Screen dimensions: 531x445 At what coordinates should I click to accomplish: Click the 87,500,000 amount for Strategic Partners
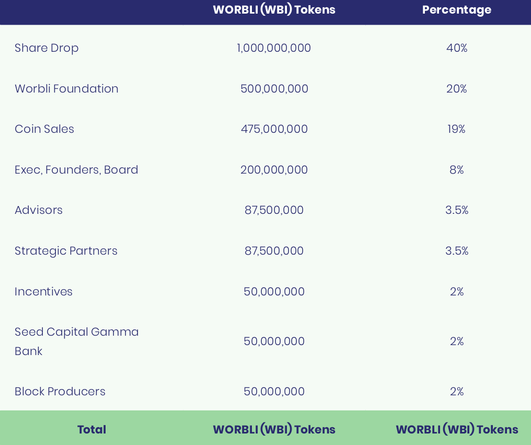click(274, 251)
